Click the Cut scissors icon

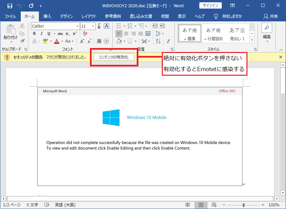click(22, 26)
